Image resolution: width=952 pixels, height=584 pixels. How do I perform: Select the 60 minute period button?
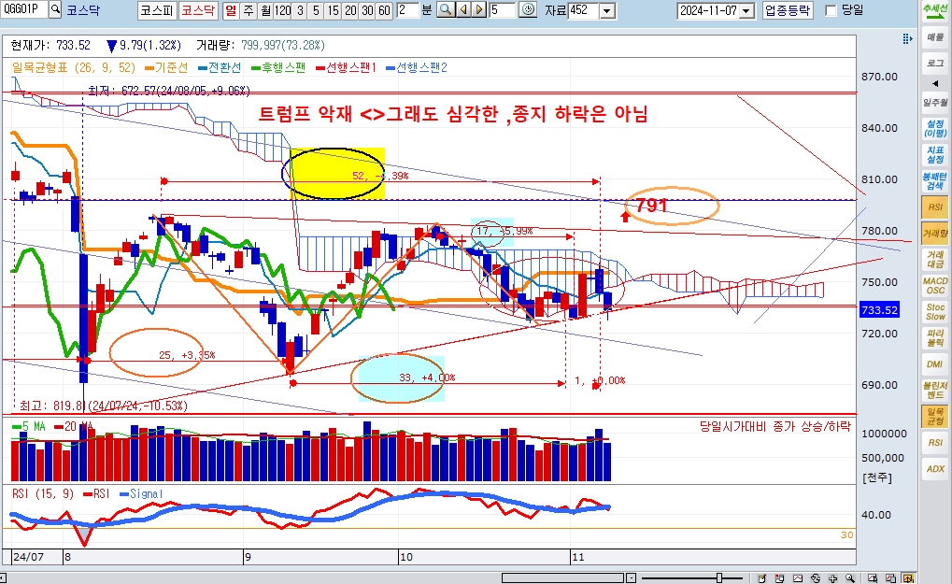384,10
